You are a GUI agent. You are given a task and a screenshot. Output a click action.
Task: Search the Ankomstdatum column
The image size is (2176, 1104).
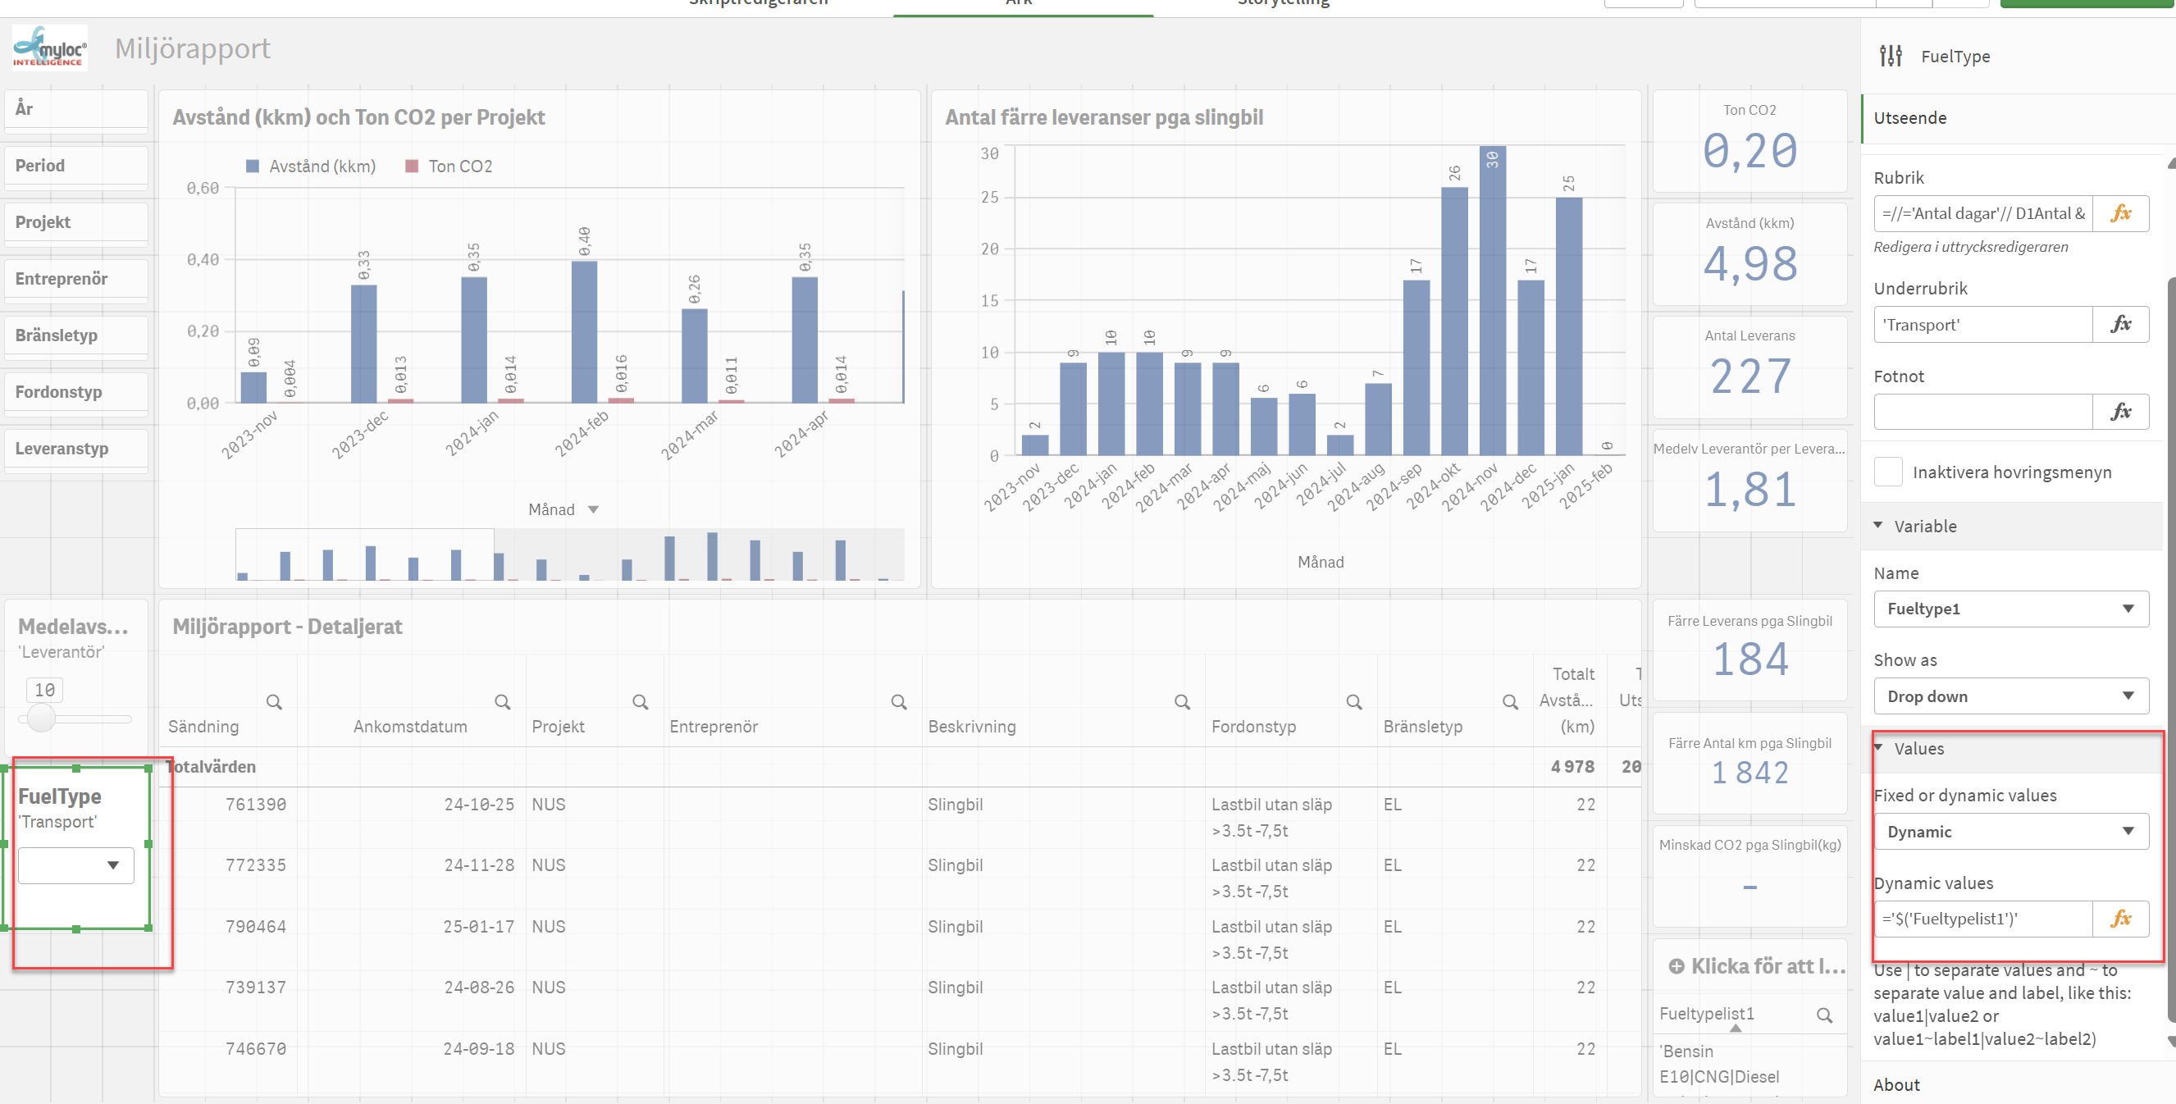(x=502, y=701)
